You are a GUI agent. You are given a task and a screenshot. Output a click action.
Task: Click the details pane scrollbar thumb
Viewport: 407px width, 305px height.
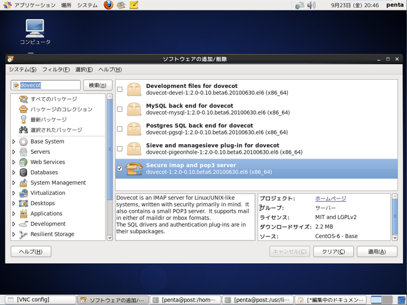click(395, 217)
